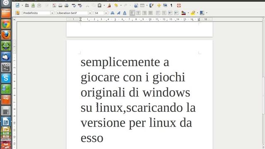Apply the background color swatch
Viewport: 265px width, 149px height.
(x=202, y=13)
